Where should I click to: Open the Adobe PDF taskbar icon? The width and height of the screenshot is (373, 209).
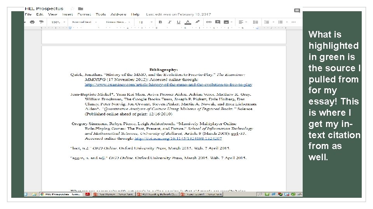[87, 194]
